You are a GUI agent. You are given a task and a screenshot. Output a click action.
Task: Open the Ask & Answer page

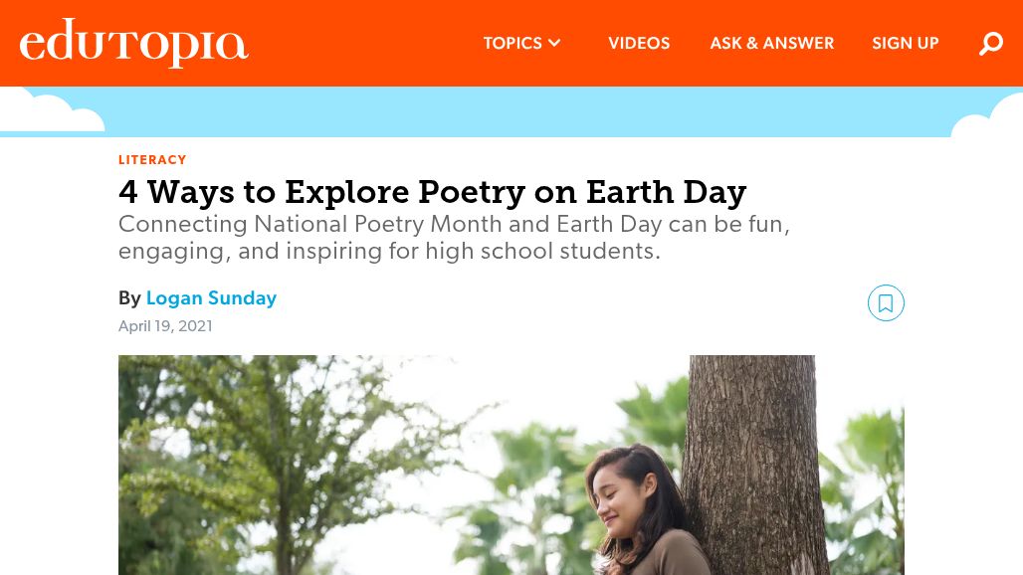[772, 44]
